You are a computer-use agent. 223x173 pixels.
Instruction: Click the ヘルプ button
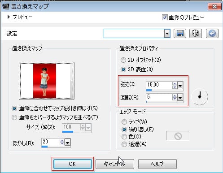coord(157,164)
